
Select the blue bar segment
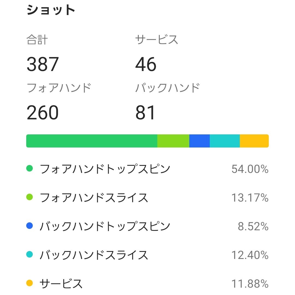(199, 141)
